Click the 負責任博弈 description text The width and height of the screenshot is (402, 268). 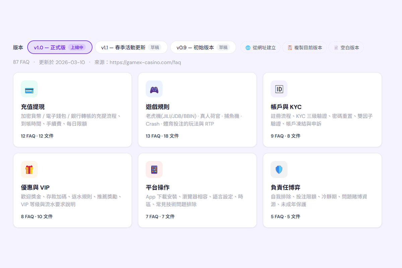pyautogui.click(x=319, y=200)
